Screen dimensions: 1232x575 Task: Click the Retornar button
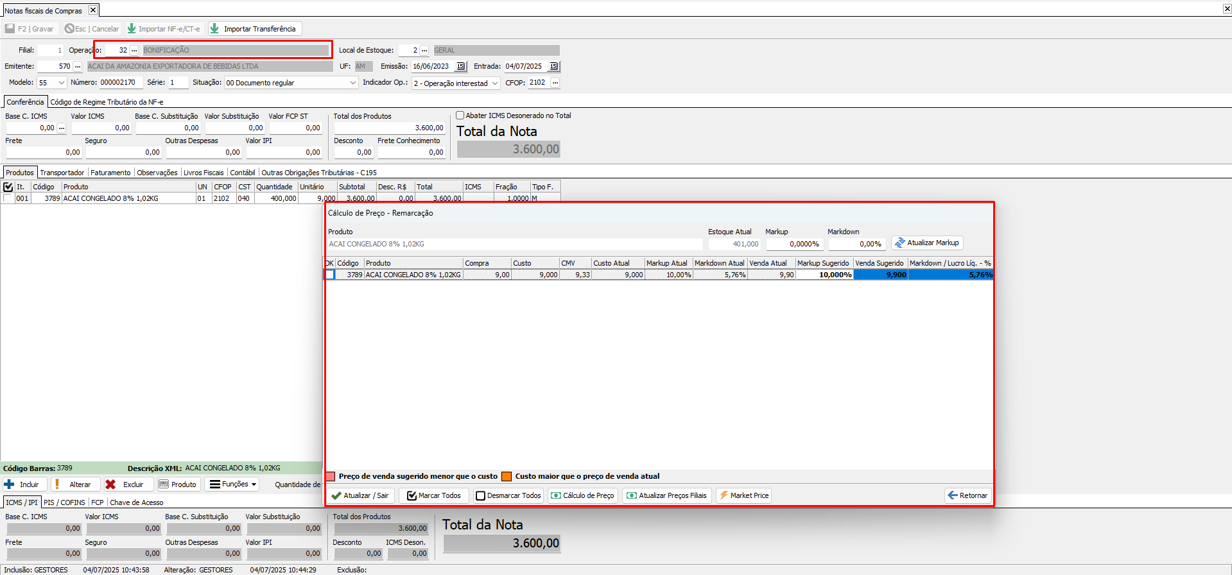(967, 495)
